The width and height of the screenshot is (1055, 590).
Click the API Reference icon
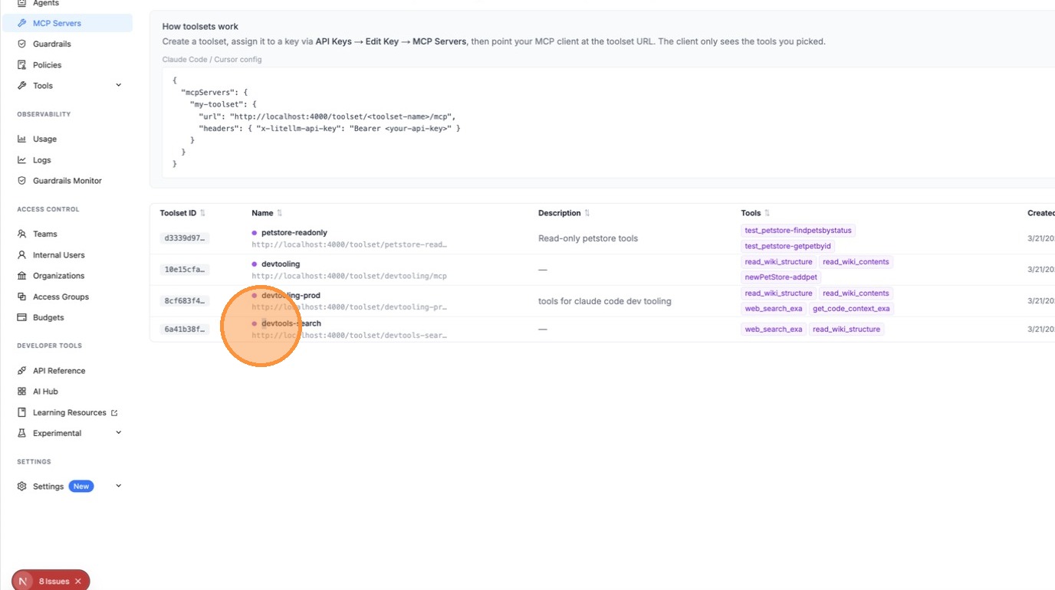[x=21, y=371]
